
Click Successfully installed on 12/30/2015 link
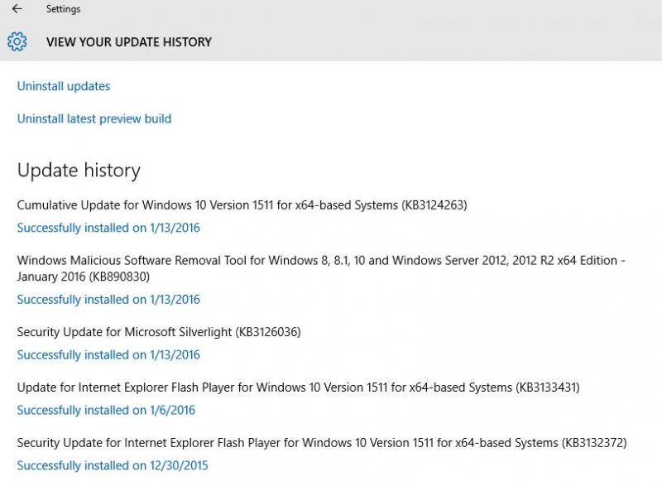click(x=113, y=466)
